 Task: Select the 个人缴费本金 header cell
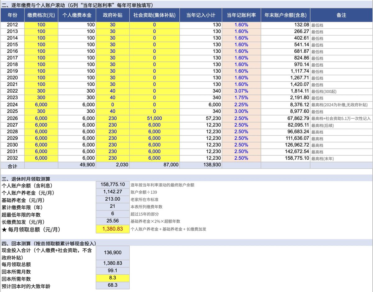click(x=77, y=15)
